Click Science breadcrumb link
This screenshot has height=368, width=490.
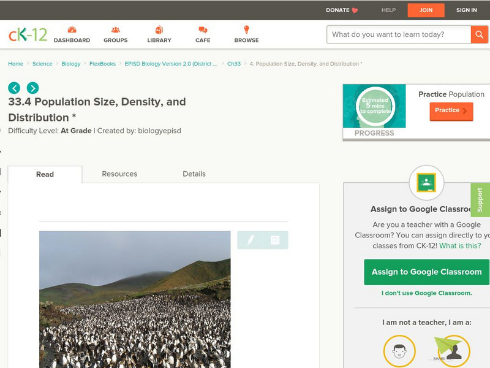(42, 64)
